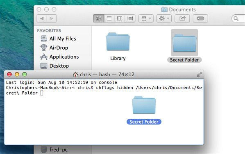This screenshot has height=154, width=245.
Task: Switch Finder to Cover Flow view
Action: pyautogui.click(x=130, y=18)
